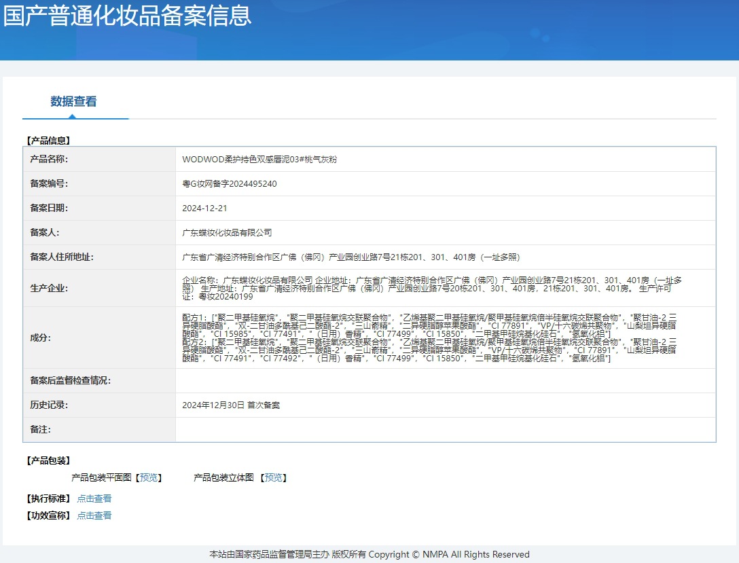Click the 备案日期 label

coord(49,208)
